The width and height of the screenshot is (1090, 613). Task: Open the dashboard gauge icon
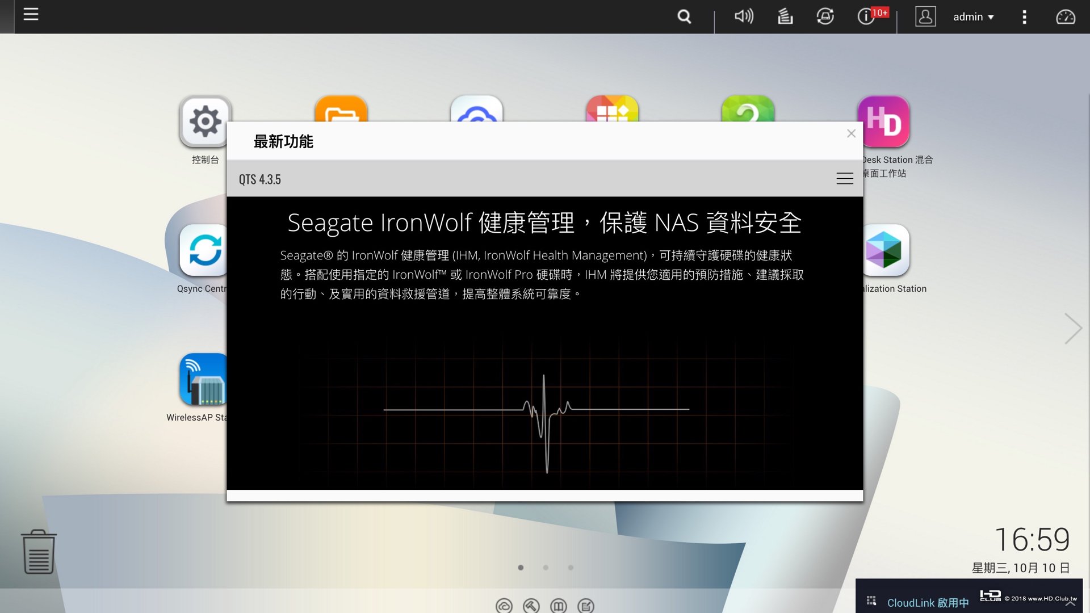coord(1065,17)
